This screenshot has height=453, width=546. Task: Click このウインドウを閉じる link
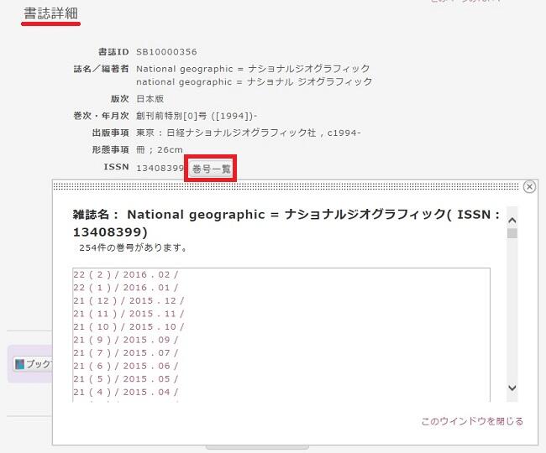pos(472,421)
